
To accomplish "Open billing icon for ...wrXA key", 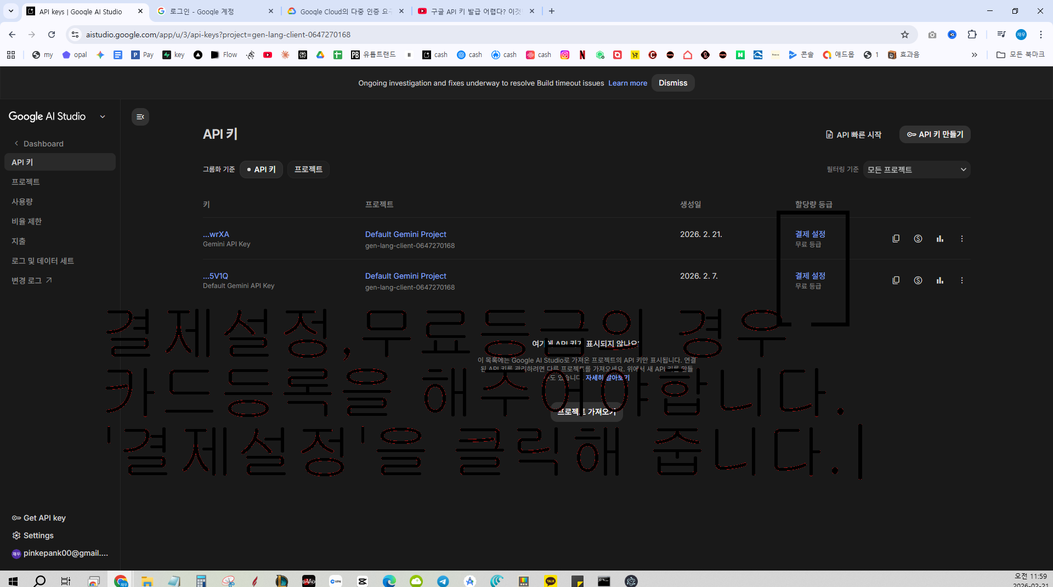I will pos(918,239).
